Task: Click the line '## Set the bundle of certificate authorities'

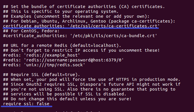Action: coord(84,7)
